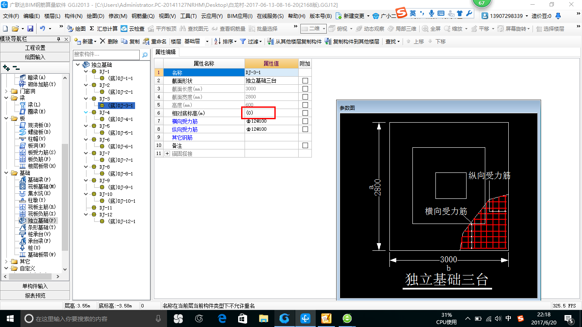This screenshot has height=327, width=582.
Task: Expand 锚固搭接 property row
Action: [x=167, y=153]
